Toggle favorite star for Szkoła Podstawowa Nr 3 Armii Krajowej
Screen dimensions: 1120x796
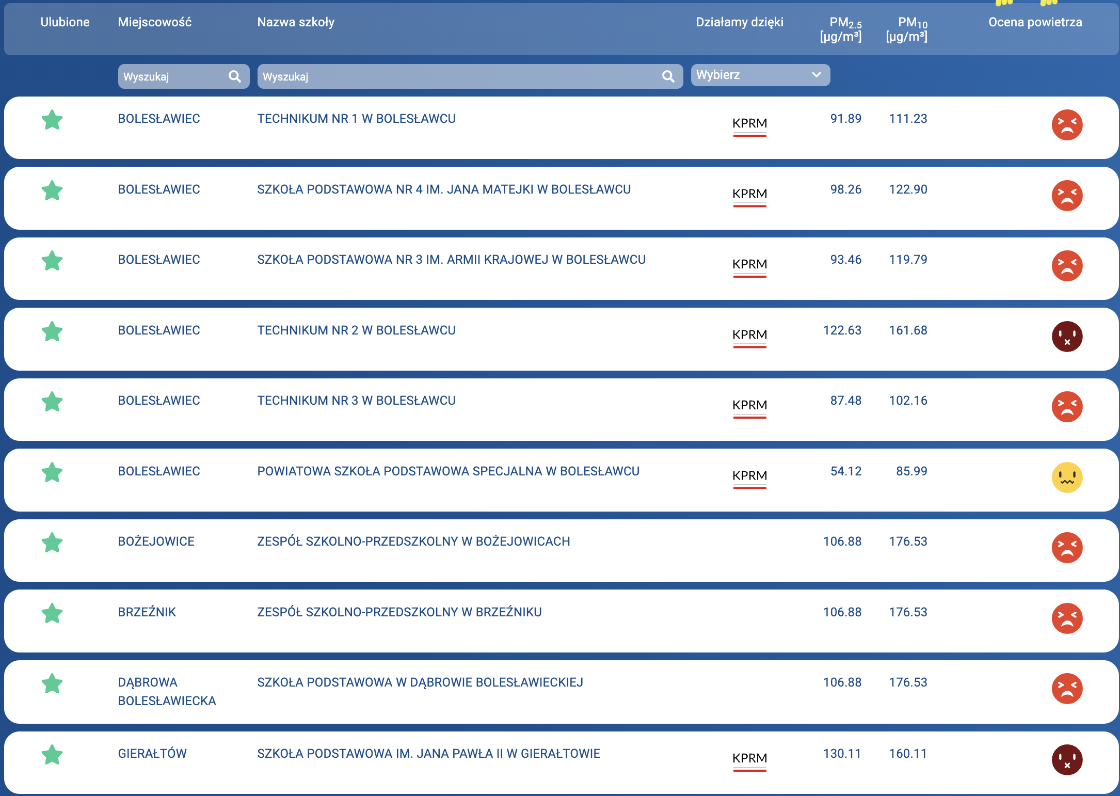(x=52, y=261)
